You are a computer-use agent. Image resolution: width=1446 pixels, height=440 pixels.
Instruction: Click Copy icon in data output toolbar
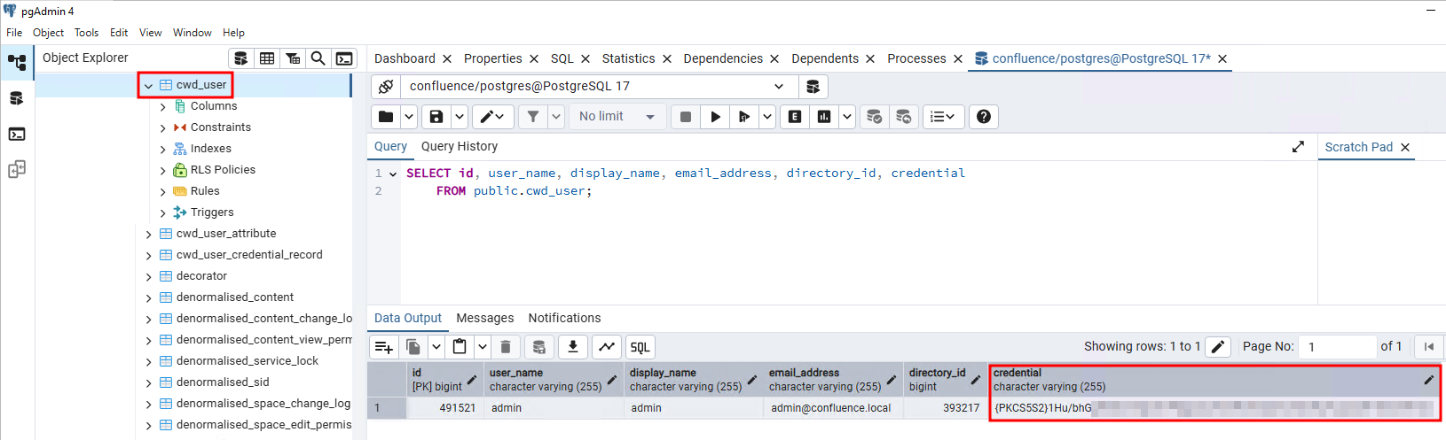(413, 347)
